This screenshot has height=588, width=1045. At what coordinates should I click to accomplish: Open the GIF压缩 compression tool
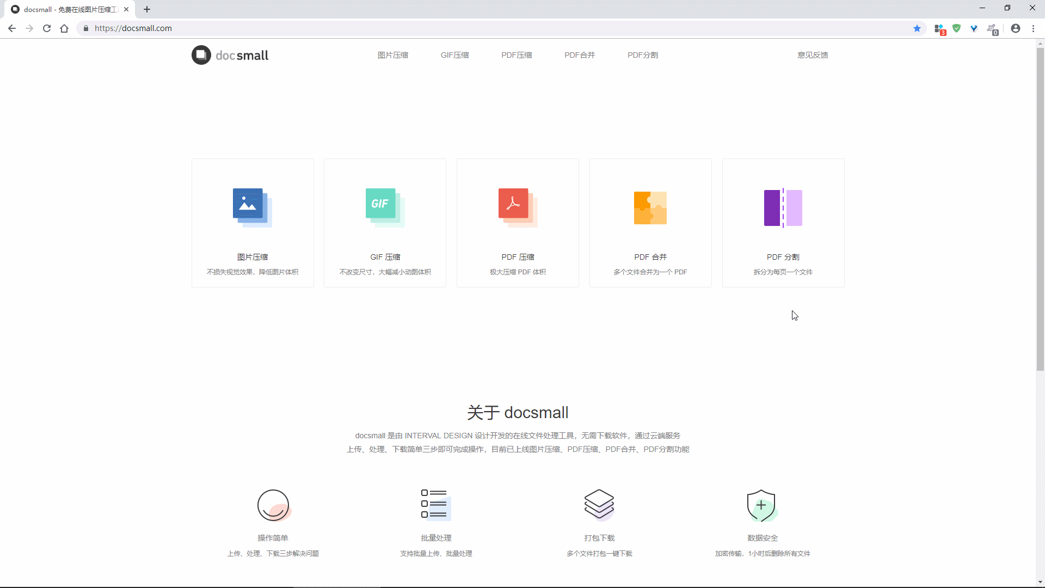[x=455, y=56]
